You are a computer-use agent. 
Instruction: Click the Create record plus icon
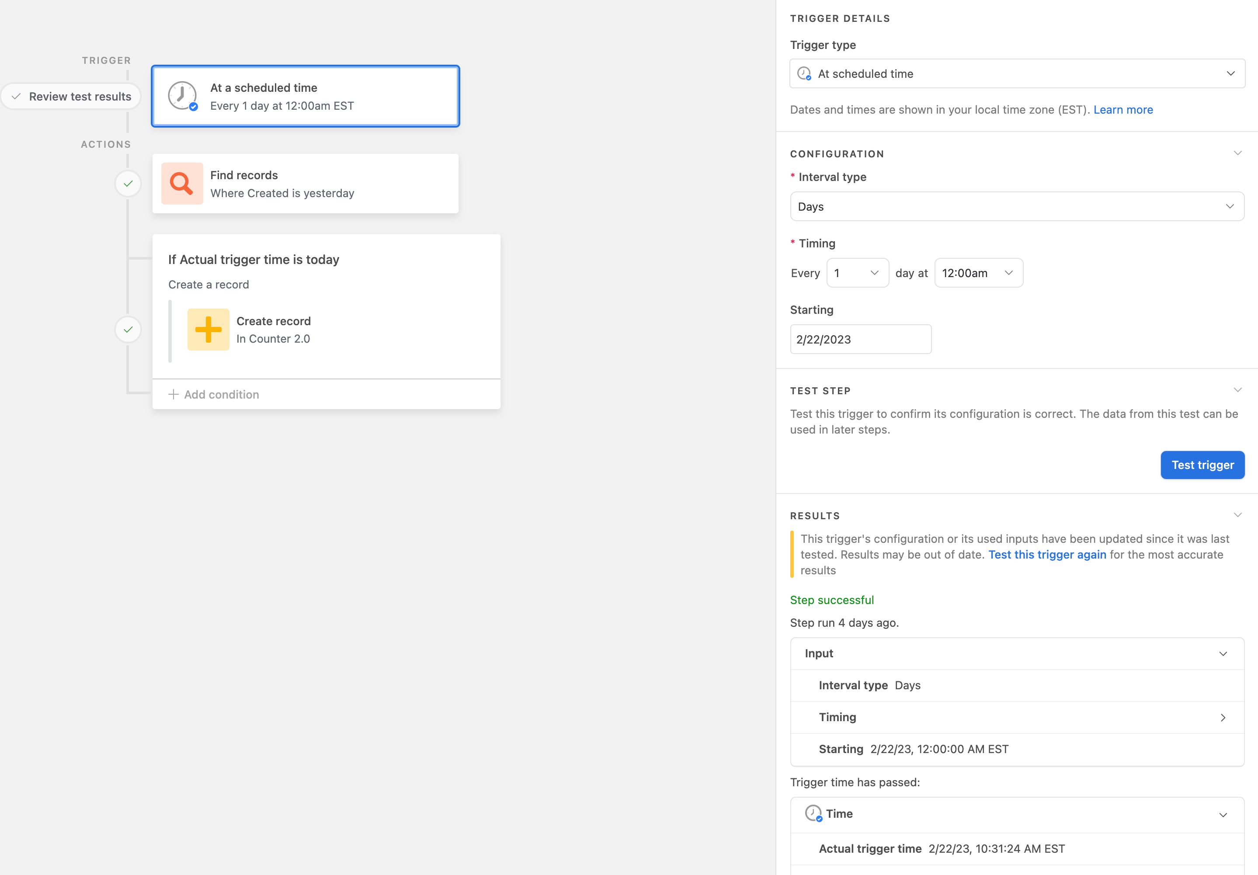click(x=208, y=329)
